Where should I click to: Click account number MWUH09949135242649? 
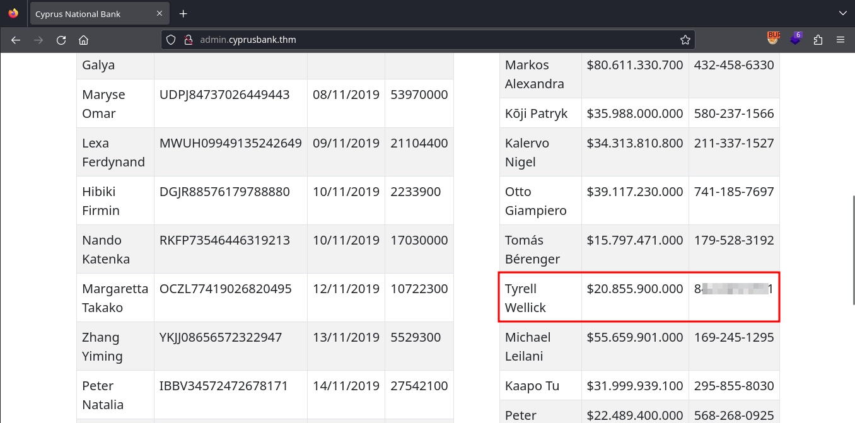coord(230,143)
